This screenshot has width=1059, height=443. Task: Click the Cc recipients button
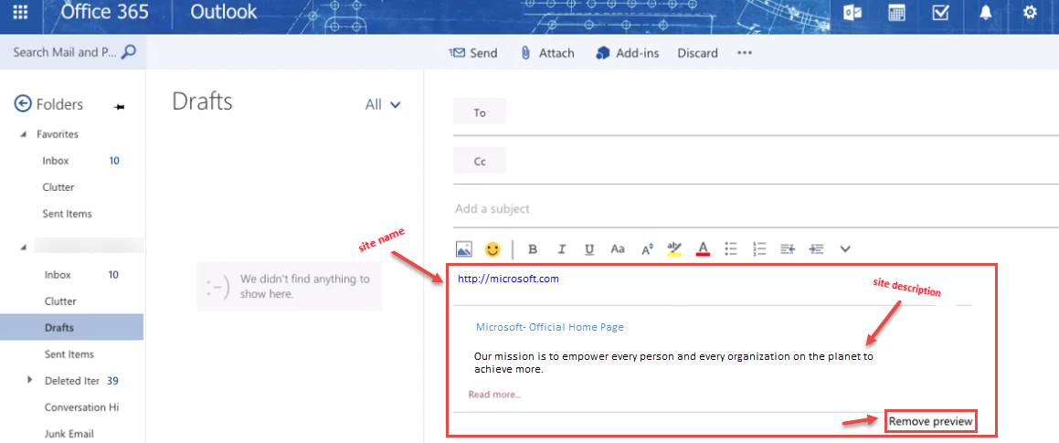coord(480,162)
